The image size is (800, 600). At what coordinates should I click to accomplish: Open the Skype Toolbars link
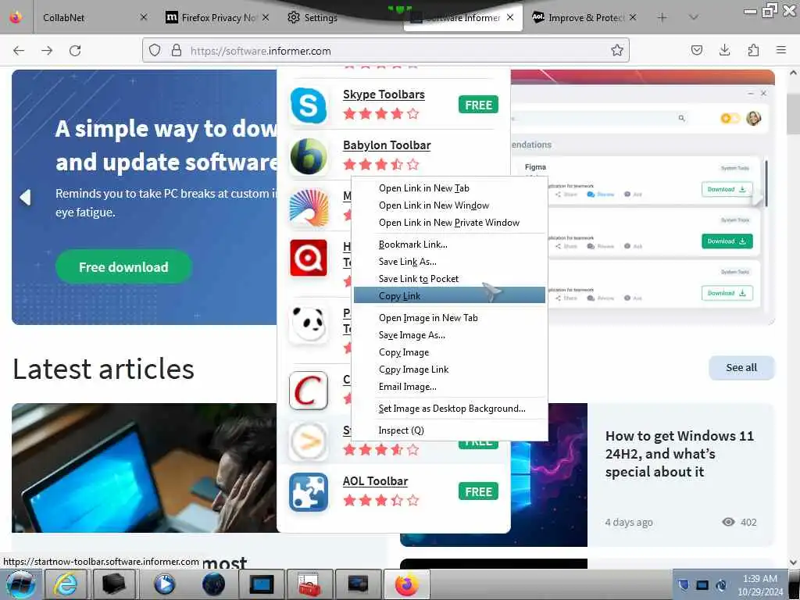[384, 95]
